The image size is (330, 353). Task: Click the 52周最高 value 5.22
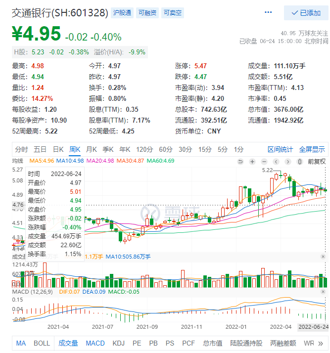[51, 131]
